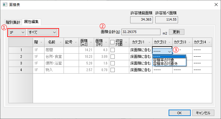Toggle the 収益対象 header checkbox

(112, 42)
